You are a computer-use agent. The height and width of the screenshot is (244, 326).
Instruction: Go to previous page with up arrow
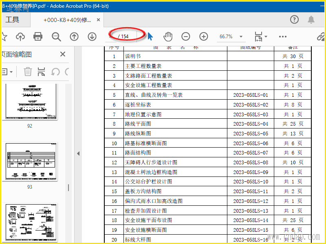[x=74, y=37]
